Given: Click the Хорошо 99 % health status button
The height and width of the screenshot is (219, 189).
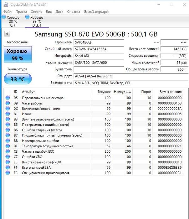Looking at the screenshot, I should click(x=18, y=55).
